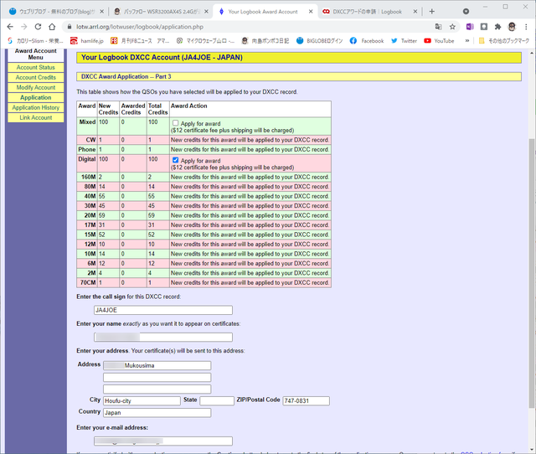The image size is (536, 454).
Task: Open Application in the sidebar menu
Action: (x=35, y=97)
